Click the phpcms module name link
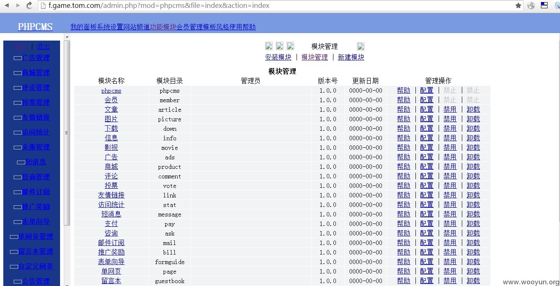This screenshot has height=286, width=560. 111,91
